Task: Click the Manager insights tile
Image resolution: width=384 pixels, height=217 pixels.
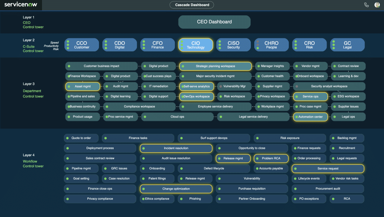Action: (x=272, y=66)
